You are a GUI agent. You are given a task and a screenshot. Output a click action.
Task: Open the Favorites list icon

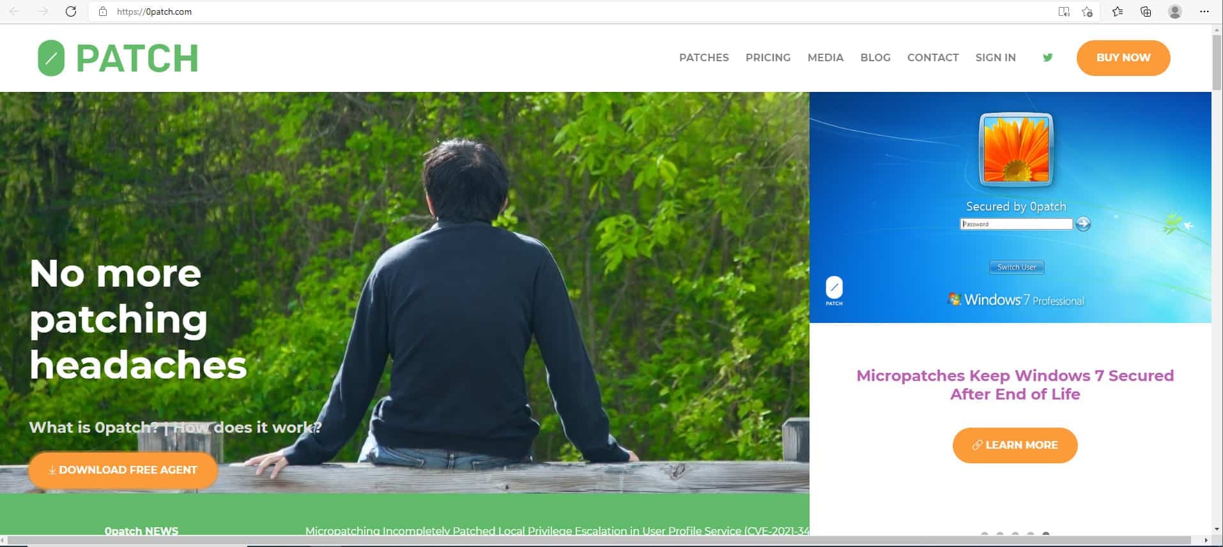tap(1118, 11)
